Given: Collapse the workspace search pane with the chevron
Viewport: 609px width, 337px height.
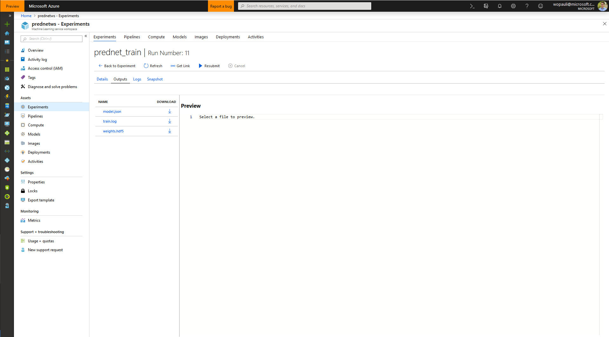Looking at the screenshot, I should (86, 36).
